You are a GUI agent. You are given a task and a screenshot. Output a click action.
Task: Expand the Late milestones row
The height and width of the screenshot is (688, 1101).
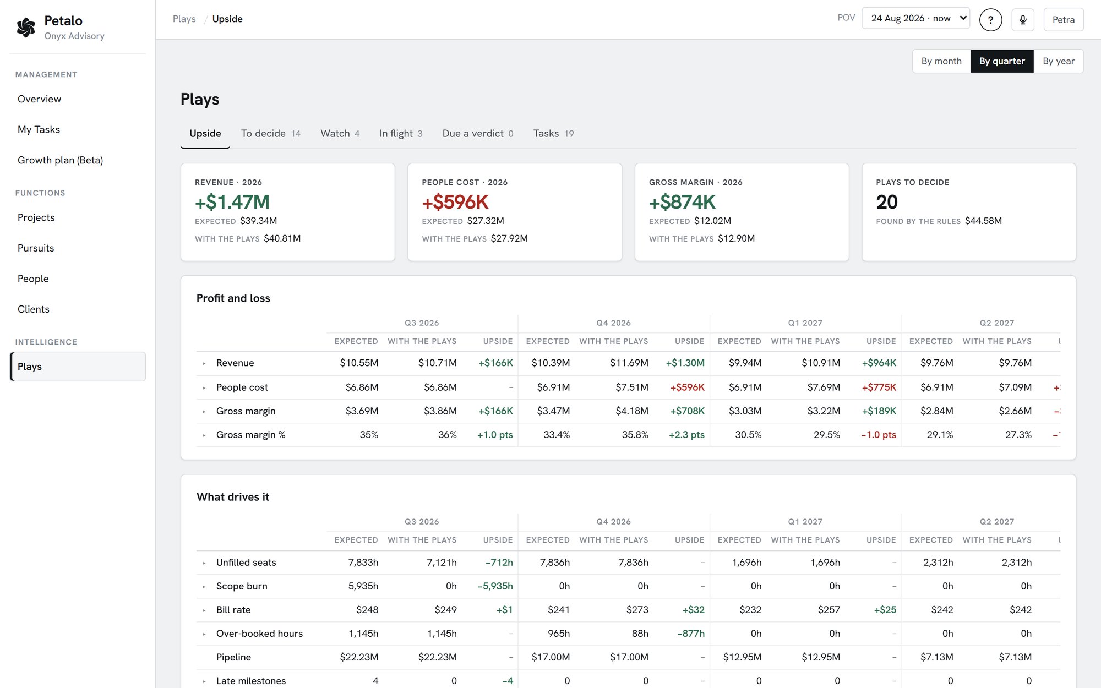point(204,681)
